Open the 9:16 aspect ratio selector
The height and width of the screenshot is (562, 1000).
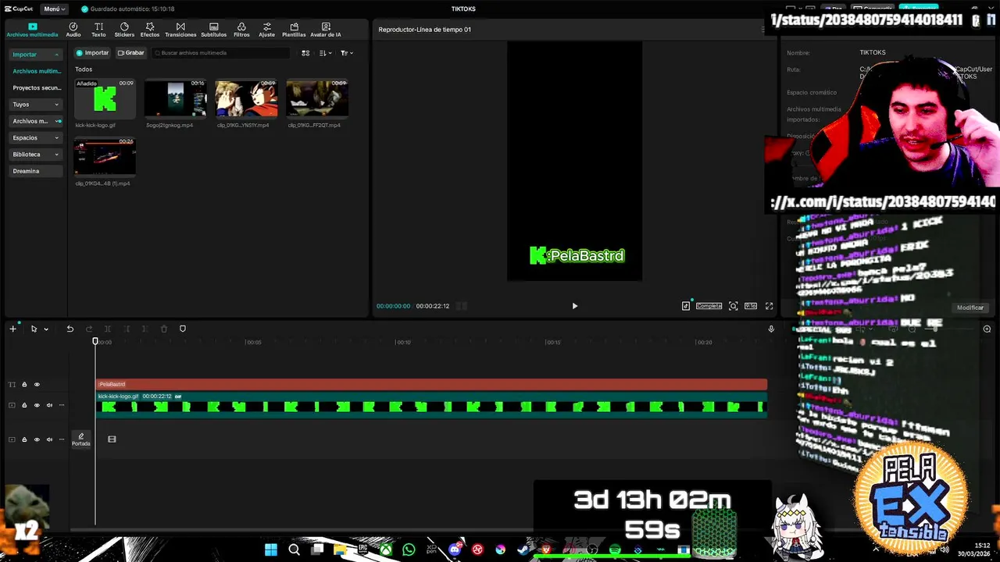pos(751,306)
